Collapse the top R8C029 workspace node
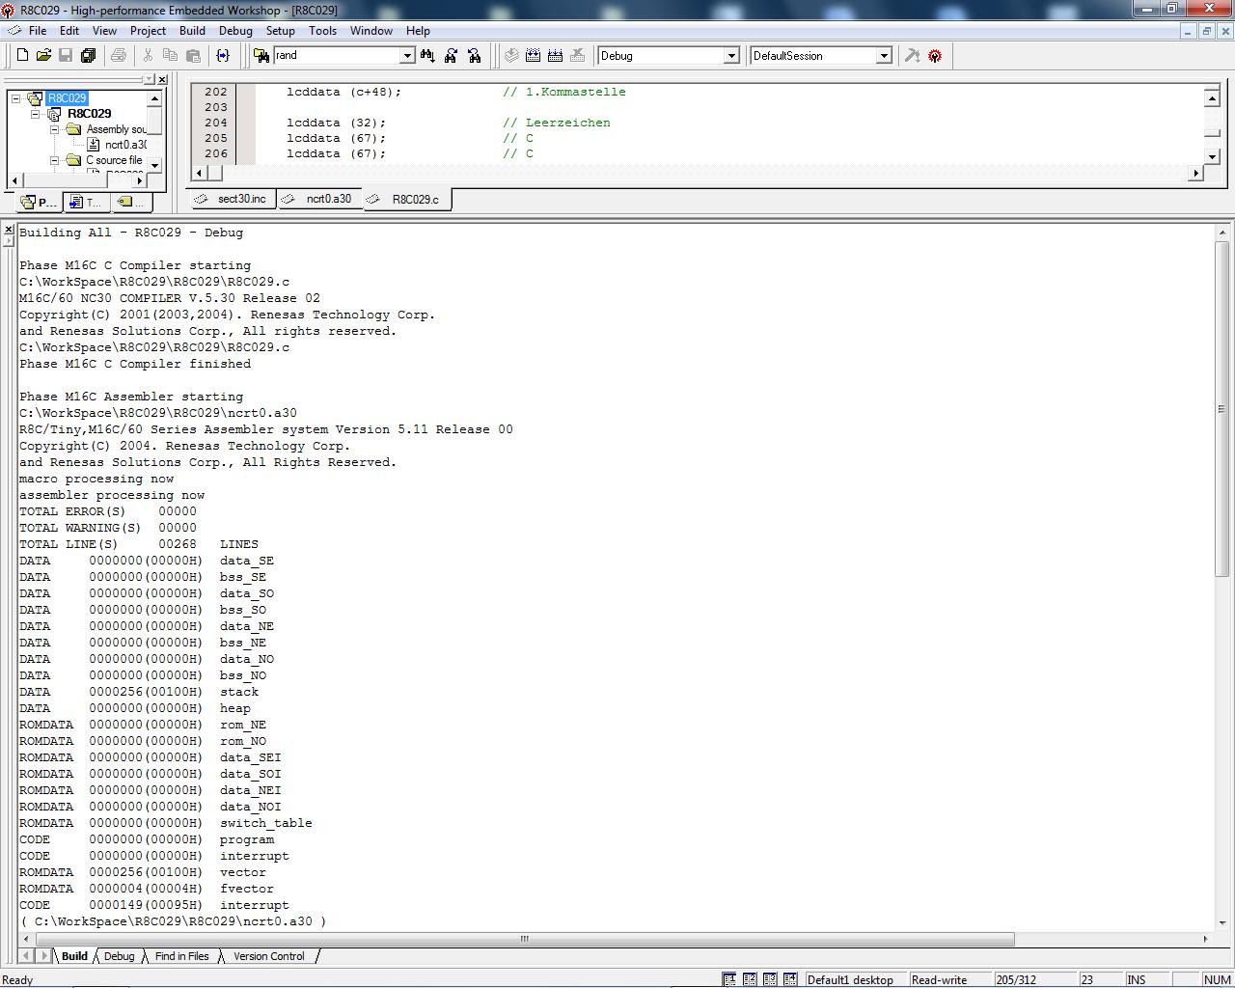 pyautogui.click(x=16, y=98)
